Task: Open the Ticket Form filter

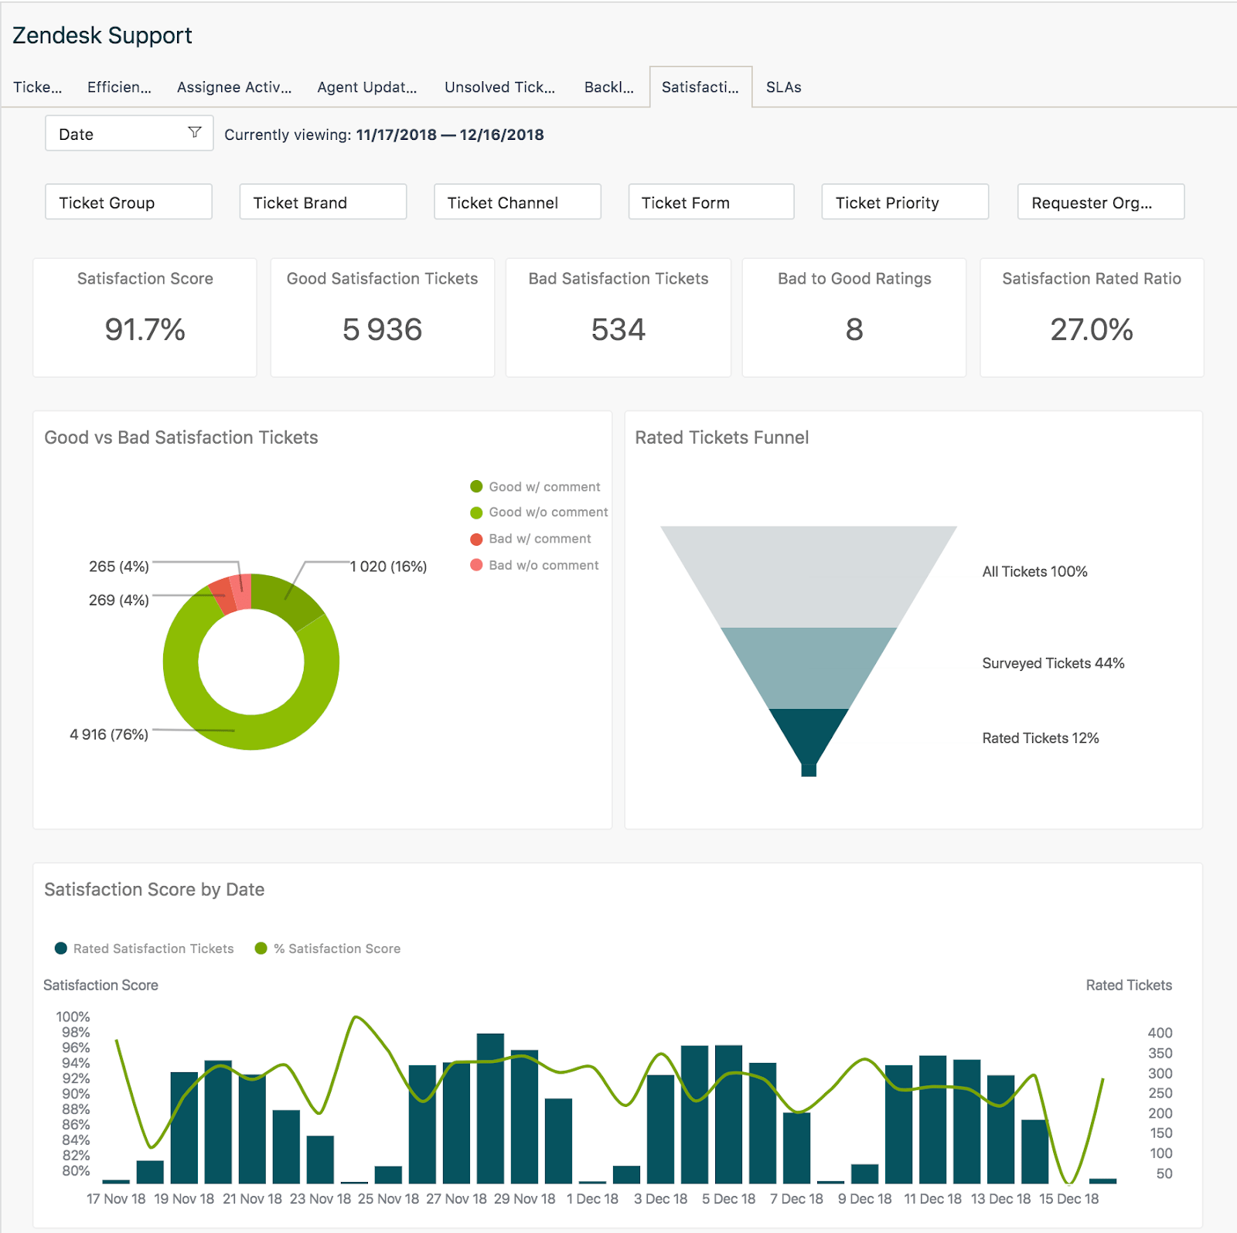Action: tap(711, 202)
